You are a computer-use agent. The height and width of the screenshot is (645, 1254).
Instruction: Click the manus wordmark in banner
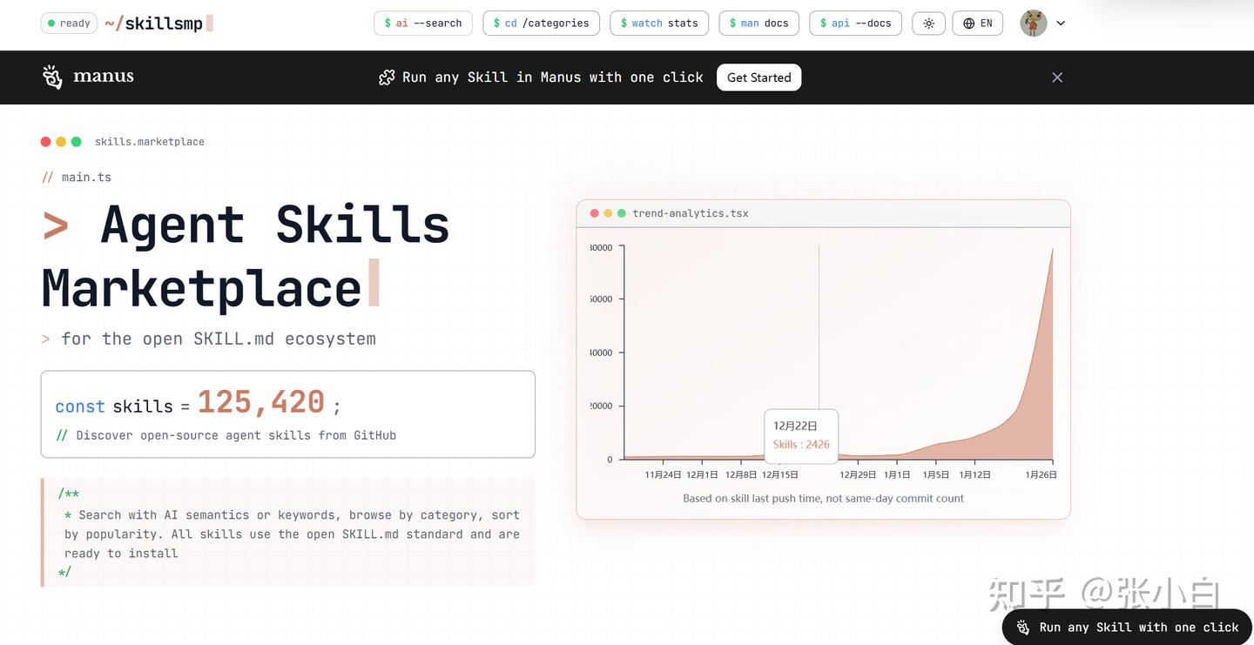tap(104, 77)
